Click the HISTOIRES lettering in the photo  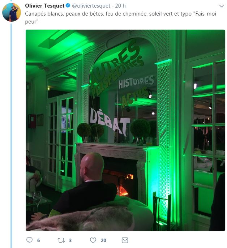click(x=136, y=82)
